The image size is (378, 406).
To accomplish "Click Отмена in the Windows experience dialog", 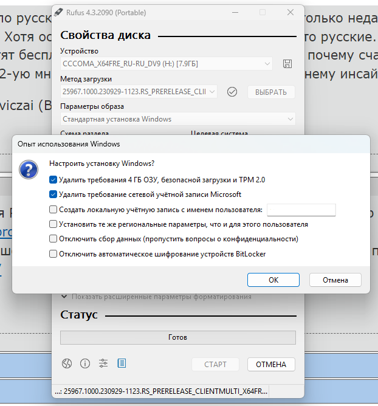I will [335, 280].
